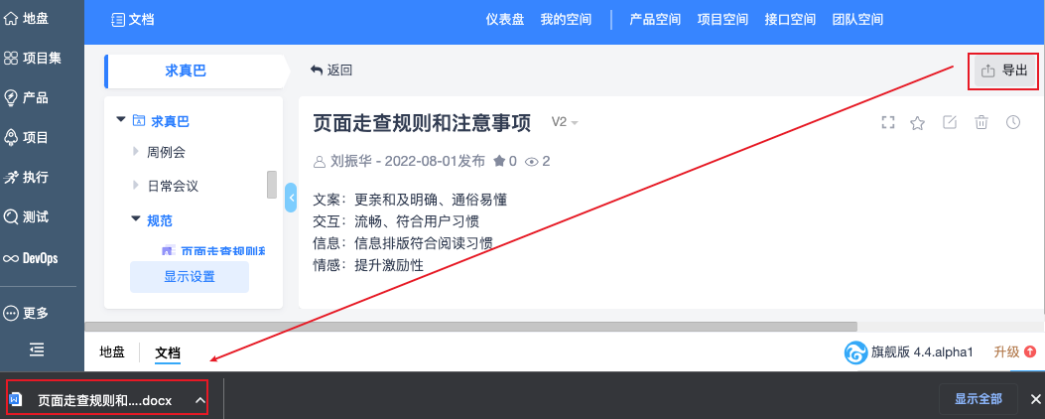This screenshot has height=419, width=1045.
Task: Collapse the document tree side panel
Action: (x=291, y=198)
